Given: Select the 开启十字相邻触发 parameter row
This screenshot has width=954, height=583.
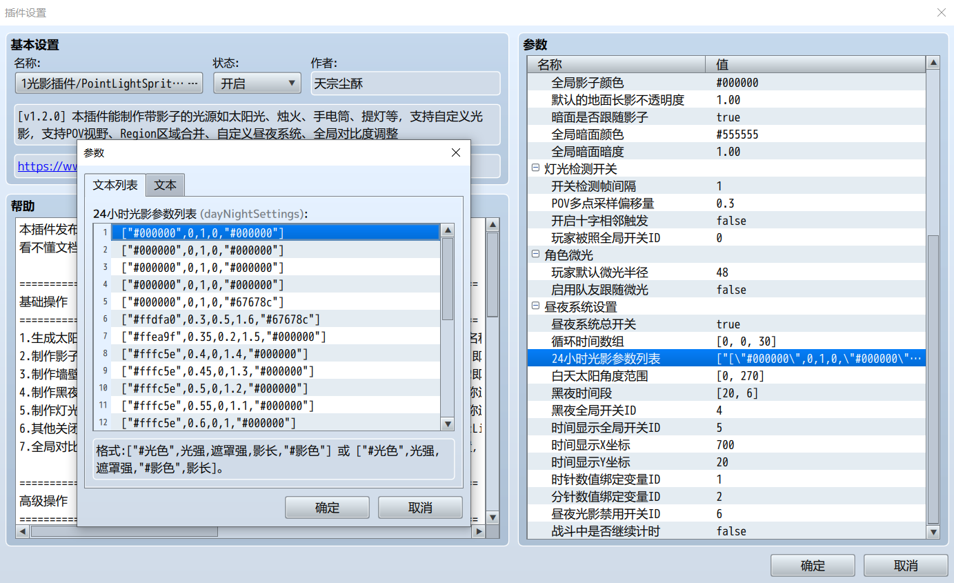Looking at the screenshot, I should 726,221.
